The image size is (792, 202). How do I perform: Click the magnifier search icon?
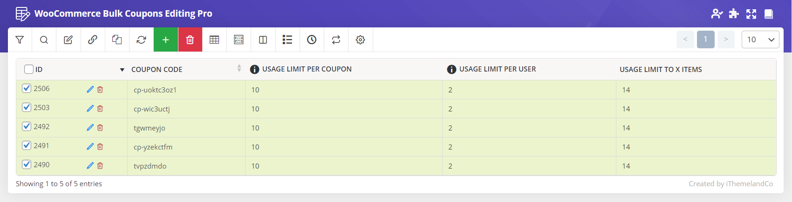(x=44, y=40)
